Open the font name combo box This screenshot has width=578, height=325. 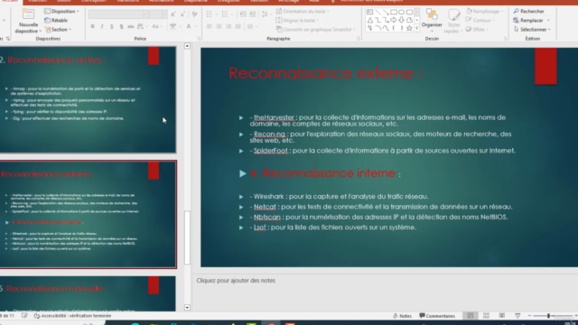coord(118,14)
